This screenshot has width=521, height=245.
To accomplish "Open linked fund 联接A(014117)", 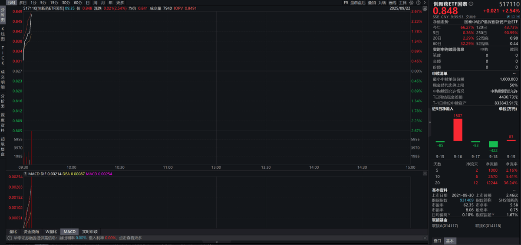I will click(446, 225).
